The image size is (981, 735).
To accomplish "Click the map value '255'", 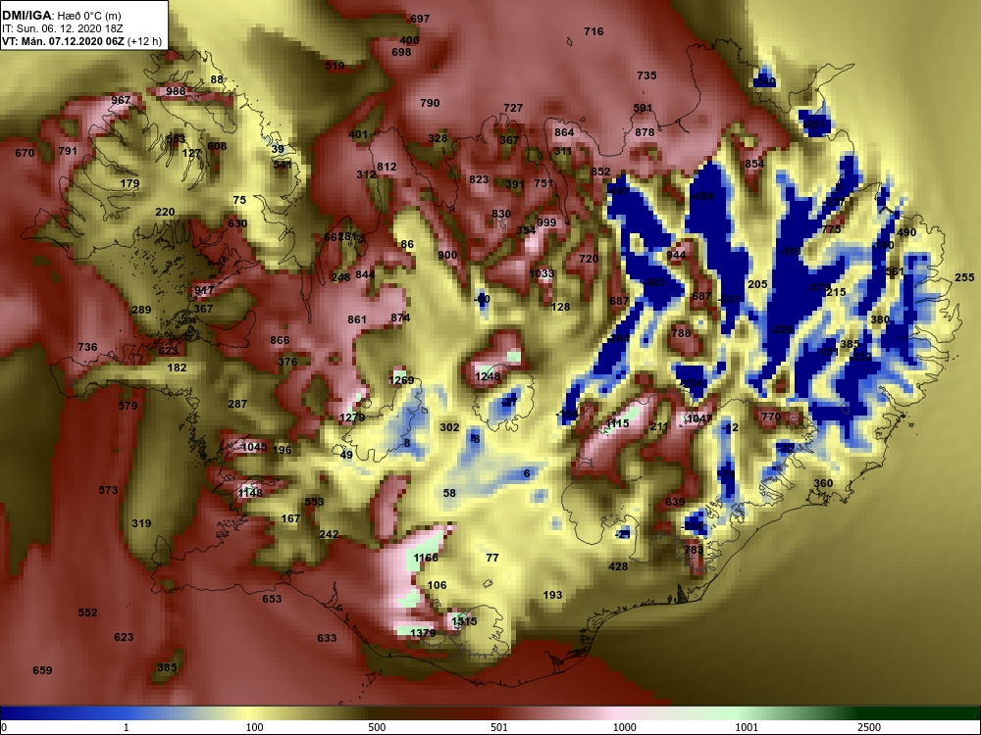I will coord(964,277).
